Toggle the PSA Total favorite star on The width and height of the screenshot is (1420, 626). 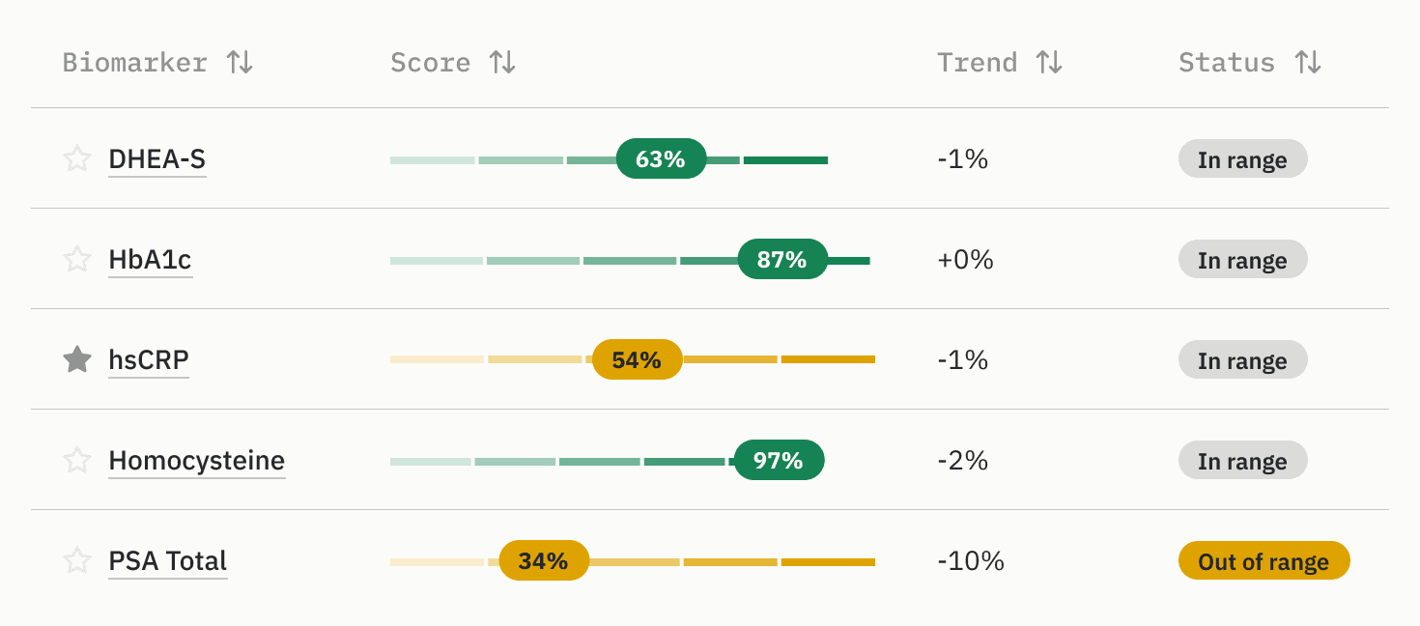point(76,560)
